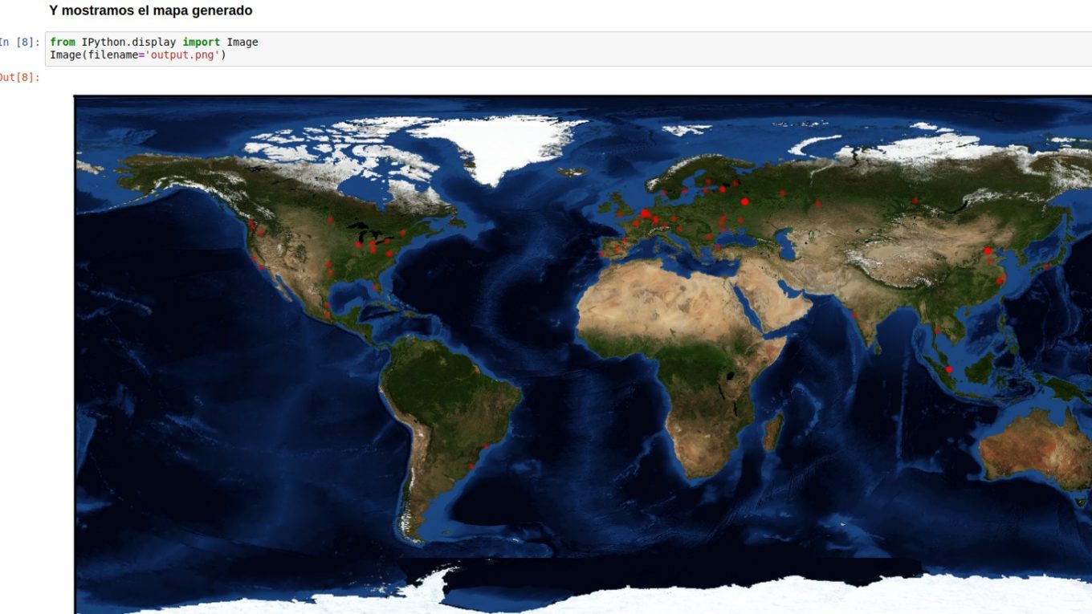The height and width of the screenshot is (614, 1092).
Task: Select the In [8] prompt label
Action: tap(20, 42)
